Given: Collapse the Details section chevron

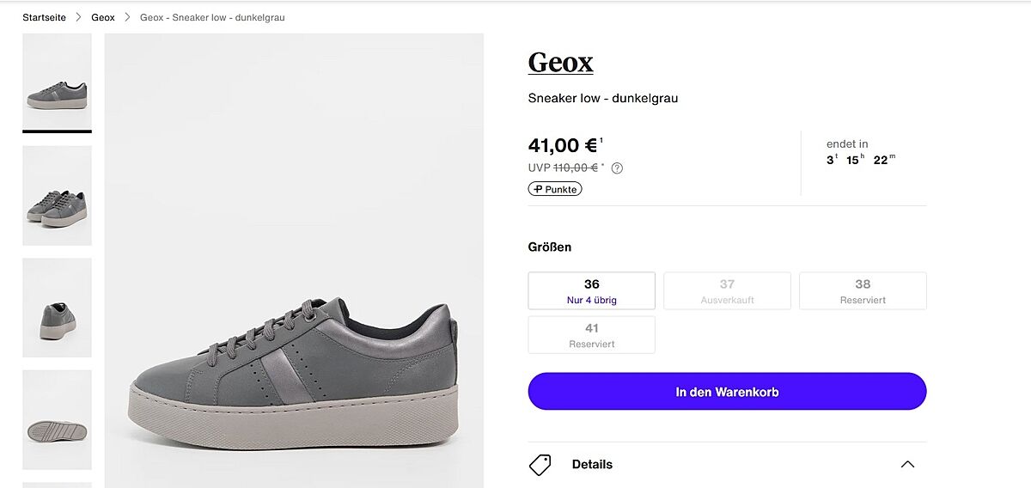Looking at the screenshot, I should [x=907, y=465].
